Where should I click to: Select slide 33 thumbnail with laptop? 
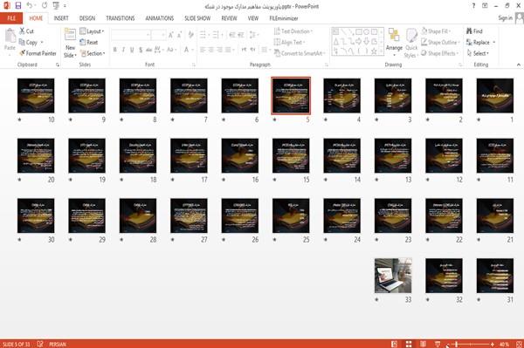coord(393,276)
